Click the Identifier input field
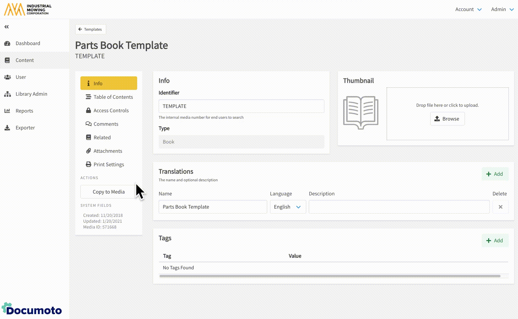 click(x=241, y=106)
